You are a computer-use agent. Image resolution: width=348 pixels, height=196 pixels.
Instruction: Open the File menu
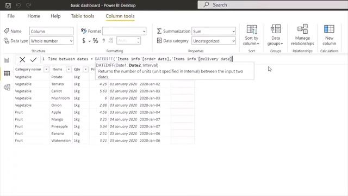tap(11, 16)
